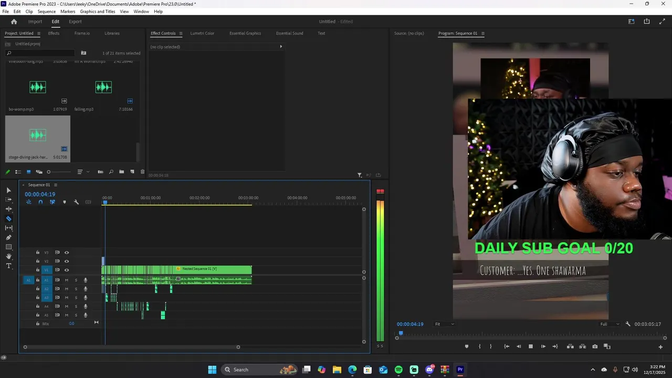Viewport: 672px width, 378px height.
Task: Open Spotify from the taskbar
Action: point(398,370)
